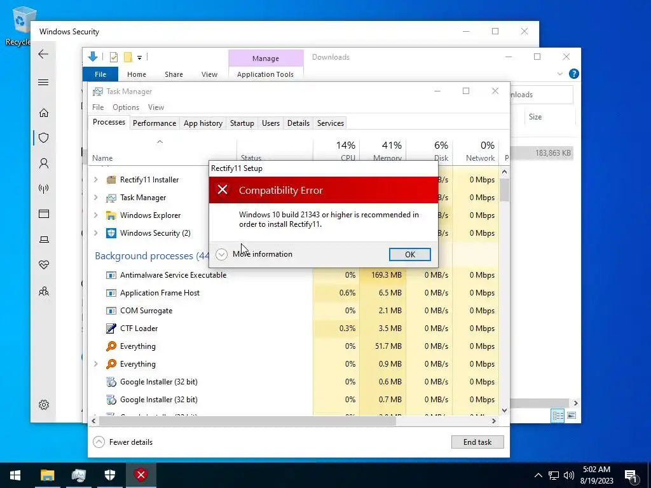651x488 pixels.
Task: Open Account protection person icon
Action: point(44,163)
